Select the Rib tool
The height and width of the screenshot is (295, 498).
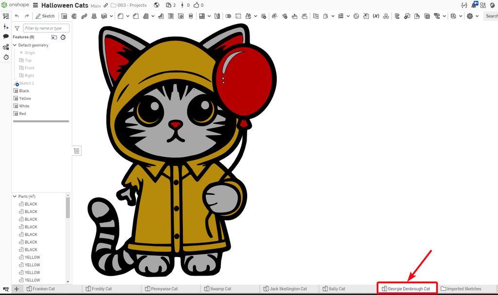pyautogui.click(x=161, y=16)
